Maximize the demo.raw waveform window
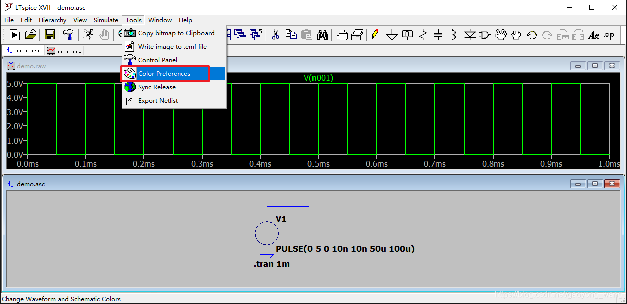This screenshot has height=304, width=627. coord(595,66)
